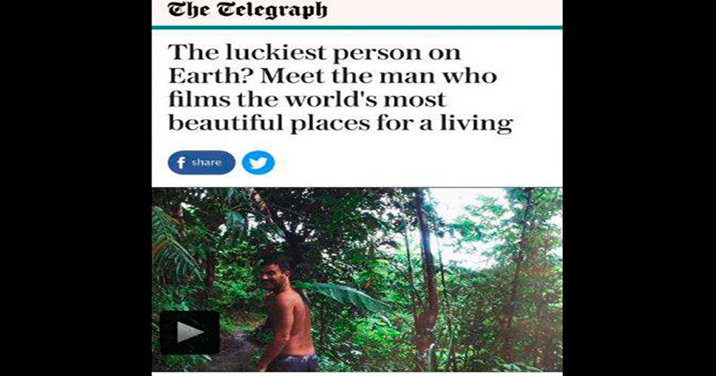Click the palm fronds in the photo
This screenshot has width=716, height=376.
tap(174, 242)
